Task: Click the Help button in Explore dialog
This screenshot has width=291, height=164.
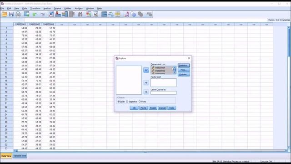Action: 171,108
